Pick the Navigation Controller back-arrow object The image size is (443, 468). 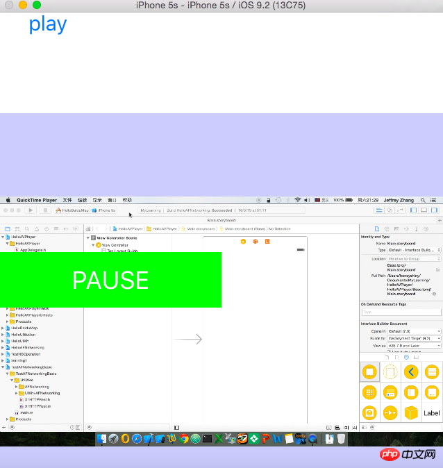(411, 372)
